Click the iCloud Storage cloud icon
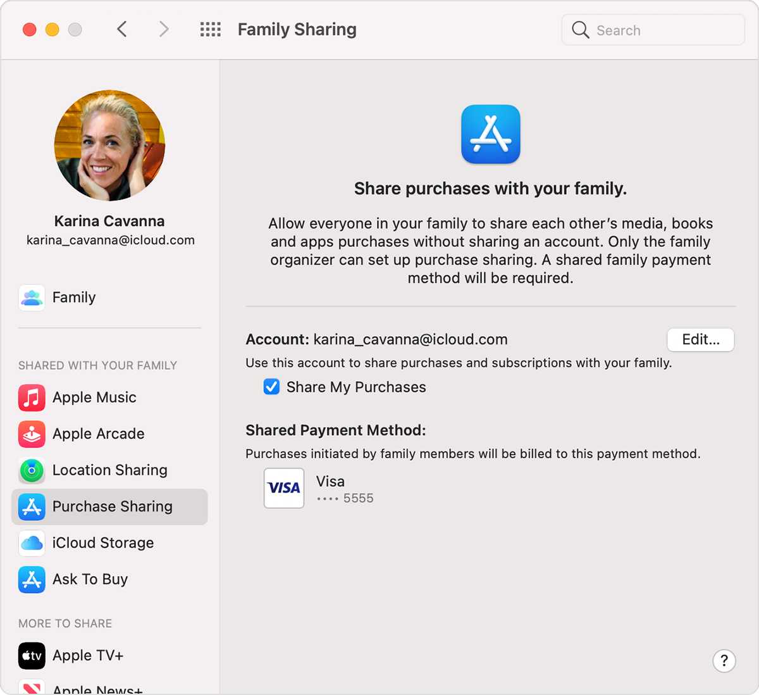This screenshot has height=695, width=759. tap(32, 543)
